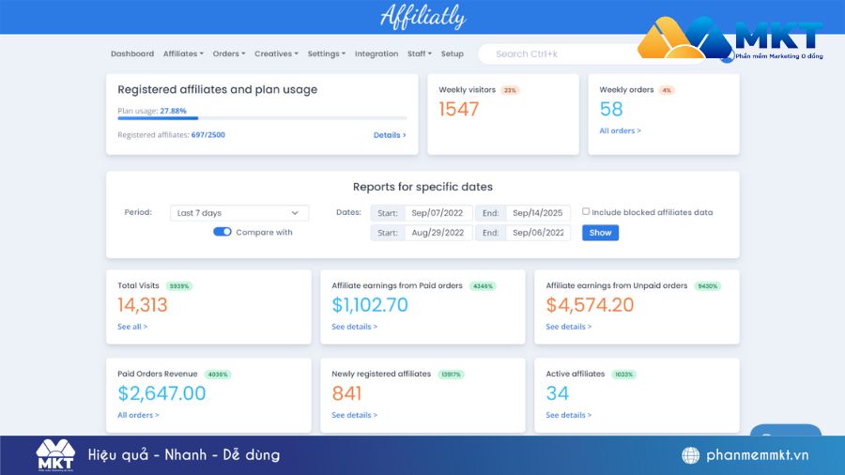Click the Active affiliates percentage badge

pos(624,375)
